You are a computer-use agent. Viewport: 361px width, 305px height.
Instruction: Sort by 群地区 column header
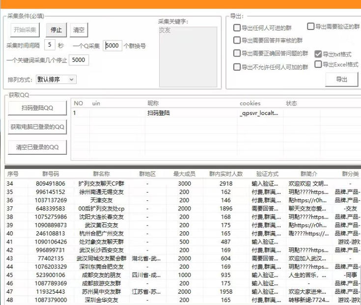(x=147, y=174)
